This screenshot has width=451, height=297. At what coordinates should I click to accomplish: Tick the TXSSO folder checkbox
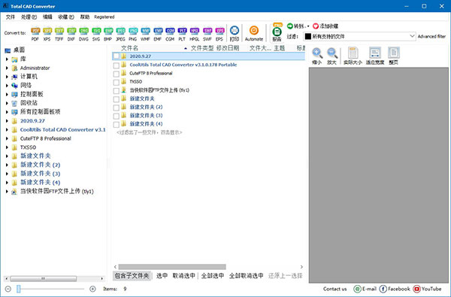116,82
